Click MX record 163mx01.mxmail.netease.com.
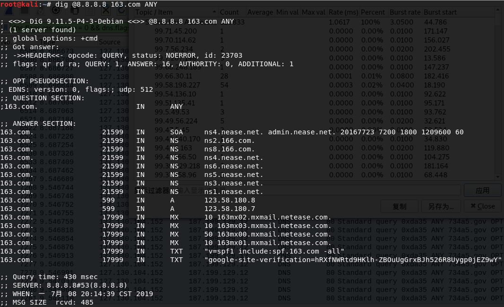 click(x=274, y=243)
